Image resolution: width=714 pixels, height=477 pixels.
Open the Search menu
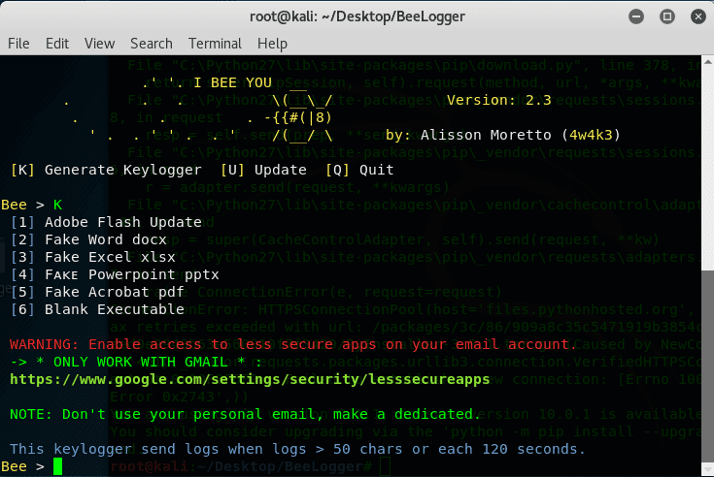(151, 44)
